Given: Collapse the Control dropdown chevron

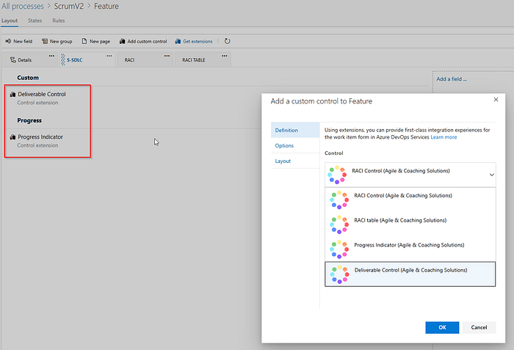Looking at the screenshot, I should 491,175.
